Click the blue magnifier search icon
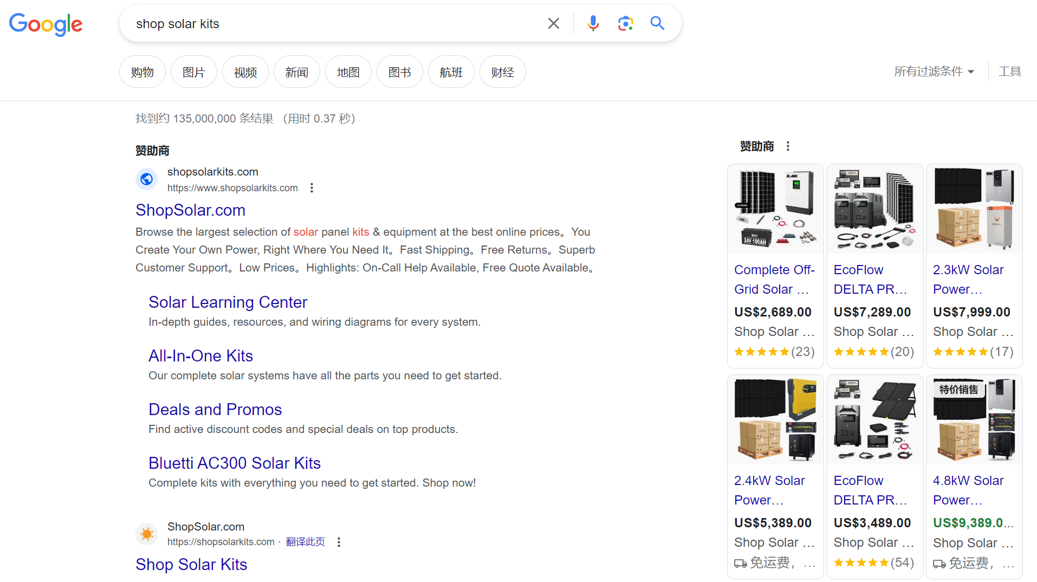 tap(657, 23)
